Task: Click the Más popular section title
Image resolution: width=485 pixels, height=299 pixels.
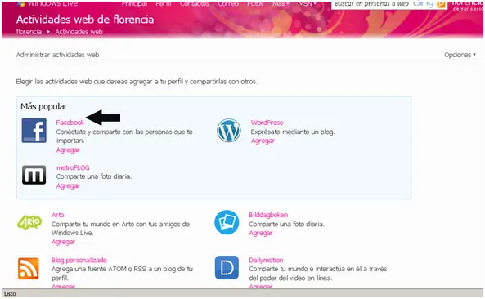Action: (x=43, y=106)
